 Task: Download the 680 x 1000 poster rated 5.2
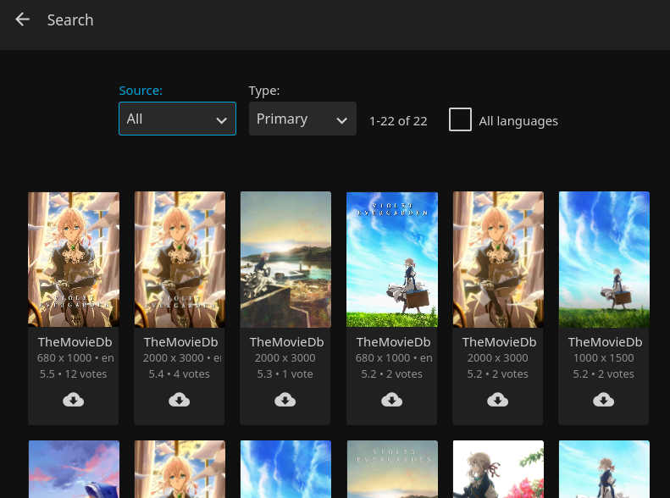391,400
